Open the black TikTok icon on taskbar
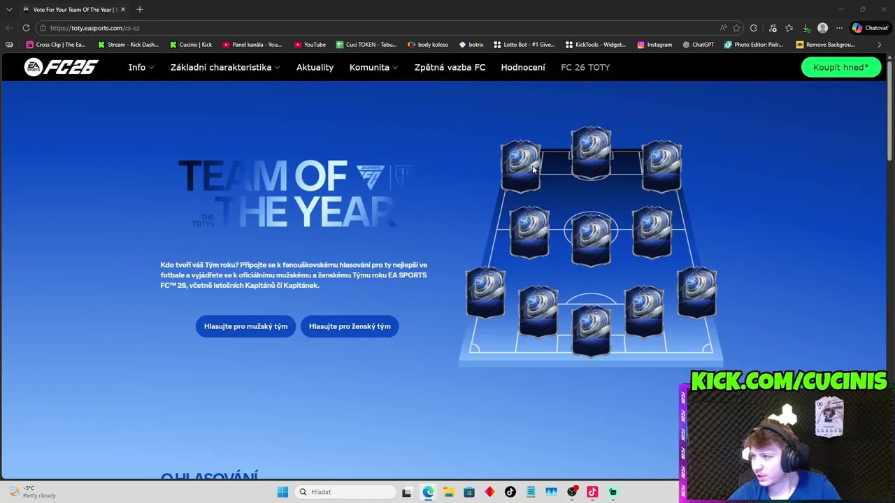Screen dimensions: 895x503 [510, 492]
